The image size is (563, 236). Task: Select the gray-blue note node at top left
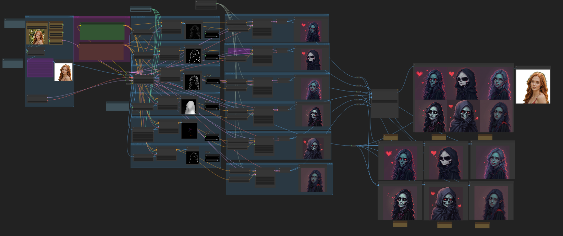pos(14,23)
